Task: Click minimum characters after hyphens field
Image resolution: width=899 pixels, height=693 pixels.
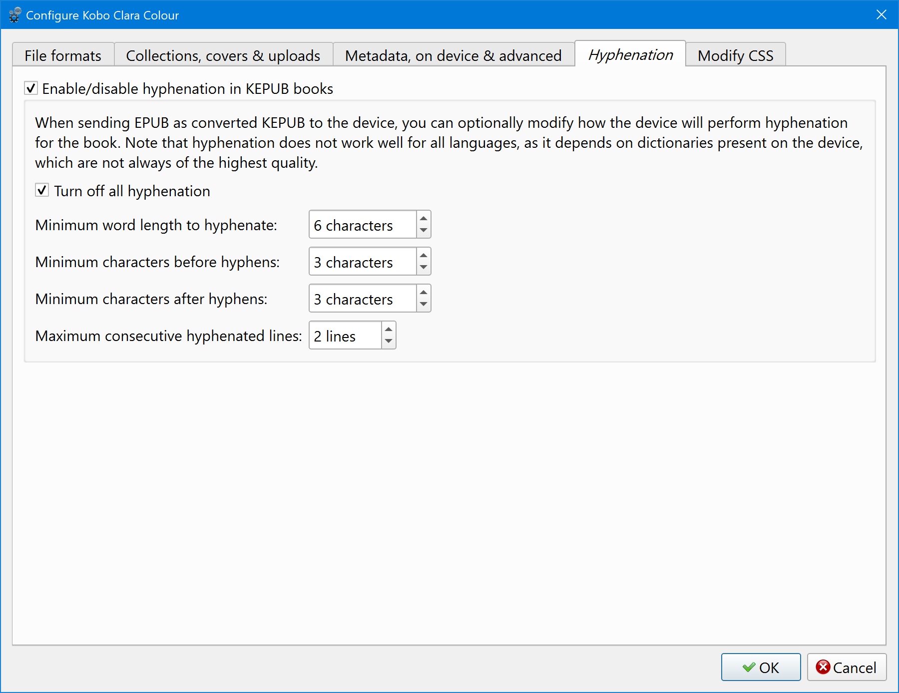Action: click(363, 299)
